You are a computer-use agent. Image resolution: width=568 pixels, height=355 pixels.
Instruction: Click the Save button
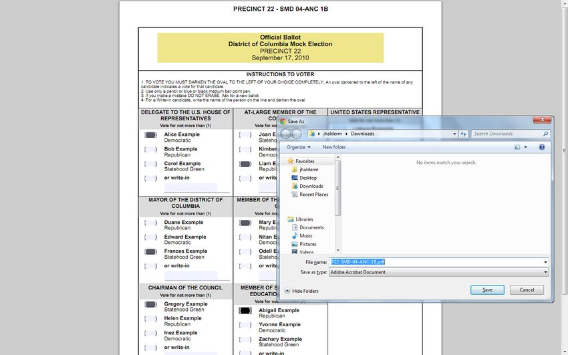487,289
